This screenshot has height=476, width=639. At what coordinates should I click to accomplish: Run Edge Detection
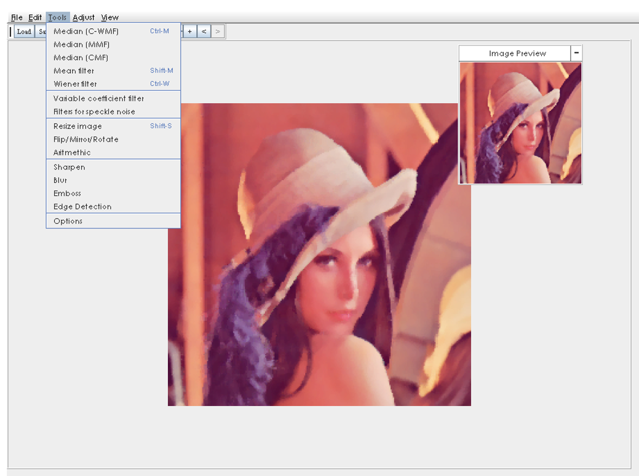coord(113,206)
